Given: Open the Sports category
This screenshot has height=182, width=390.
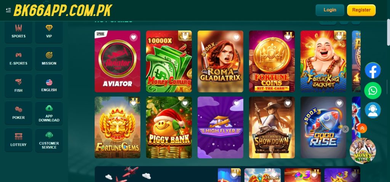Looking at the screenshot, I should 18,32.
